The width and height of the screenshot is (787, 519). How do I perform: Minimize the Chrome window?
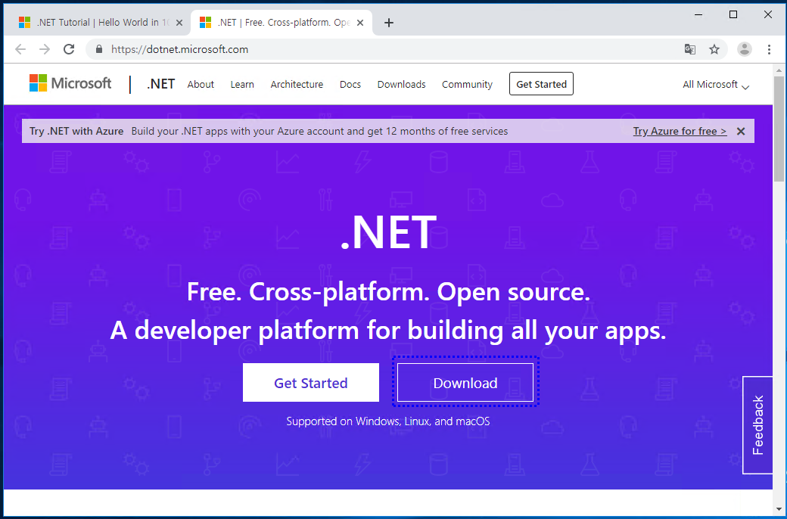coord(698,14)
